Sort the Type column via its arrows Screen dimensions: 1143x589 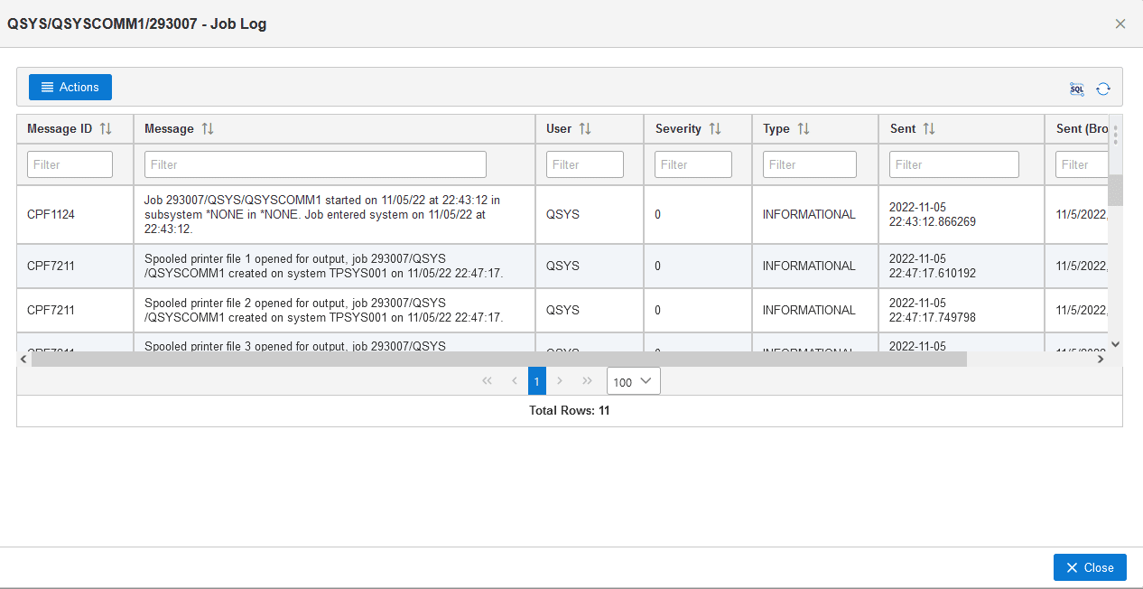tap(804, 129)
